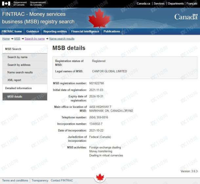
Task: Click CANFOR GLOBAL LIMITED legal name
Action: [110, 71]
